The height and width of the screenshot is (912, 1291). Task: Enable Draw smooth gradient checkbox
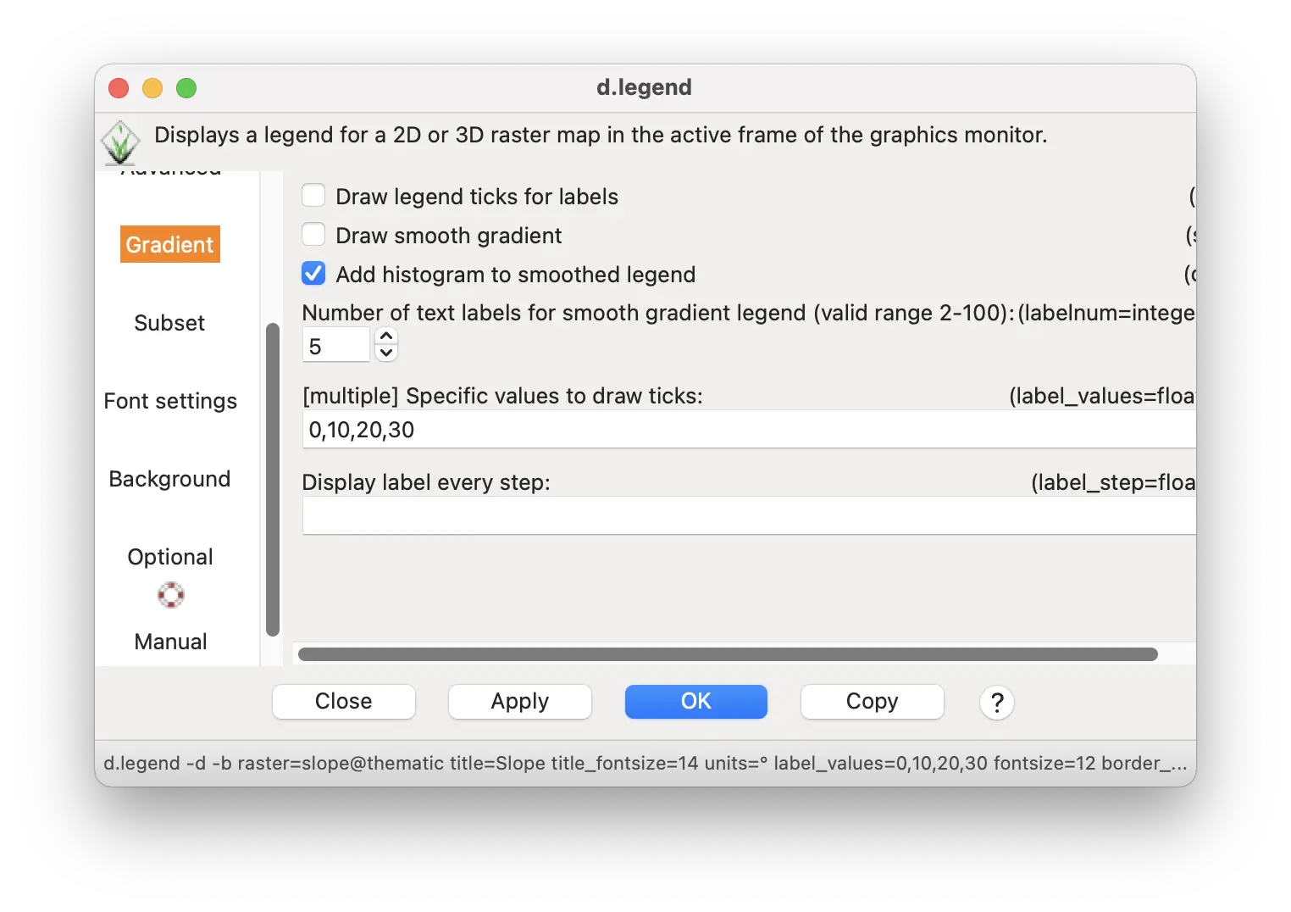point(314,235)
